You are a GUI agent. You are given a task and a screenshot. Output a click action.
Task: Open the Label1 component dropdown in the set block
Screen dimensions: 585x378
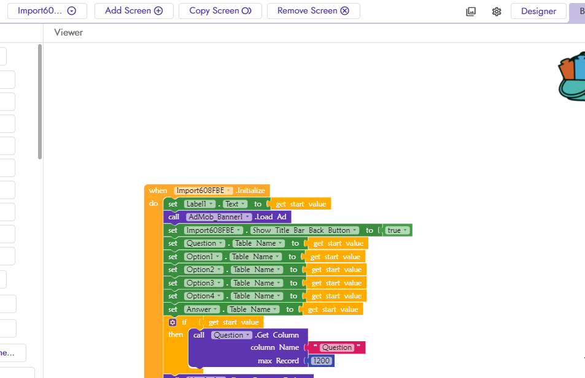(211, 203)
